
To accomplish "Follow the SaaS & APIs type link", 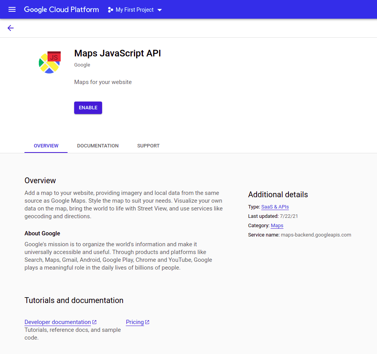I will point(275,207).
